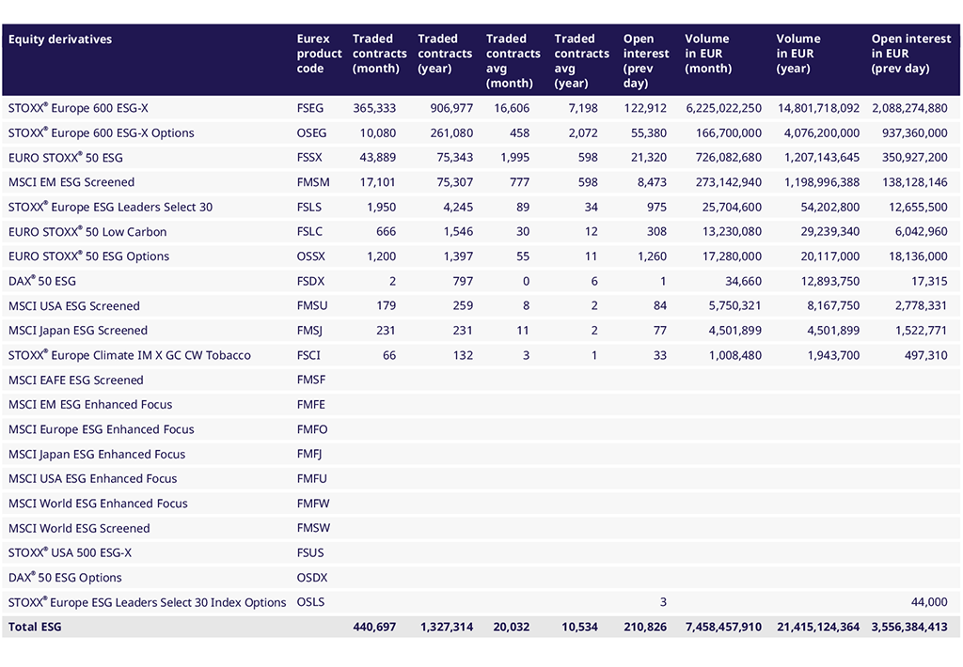The height and width of the screenshot is (667, 963).
Task: Select product code FSEG
Action: point(312,108)
